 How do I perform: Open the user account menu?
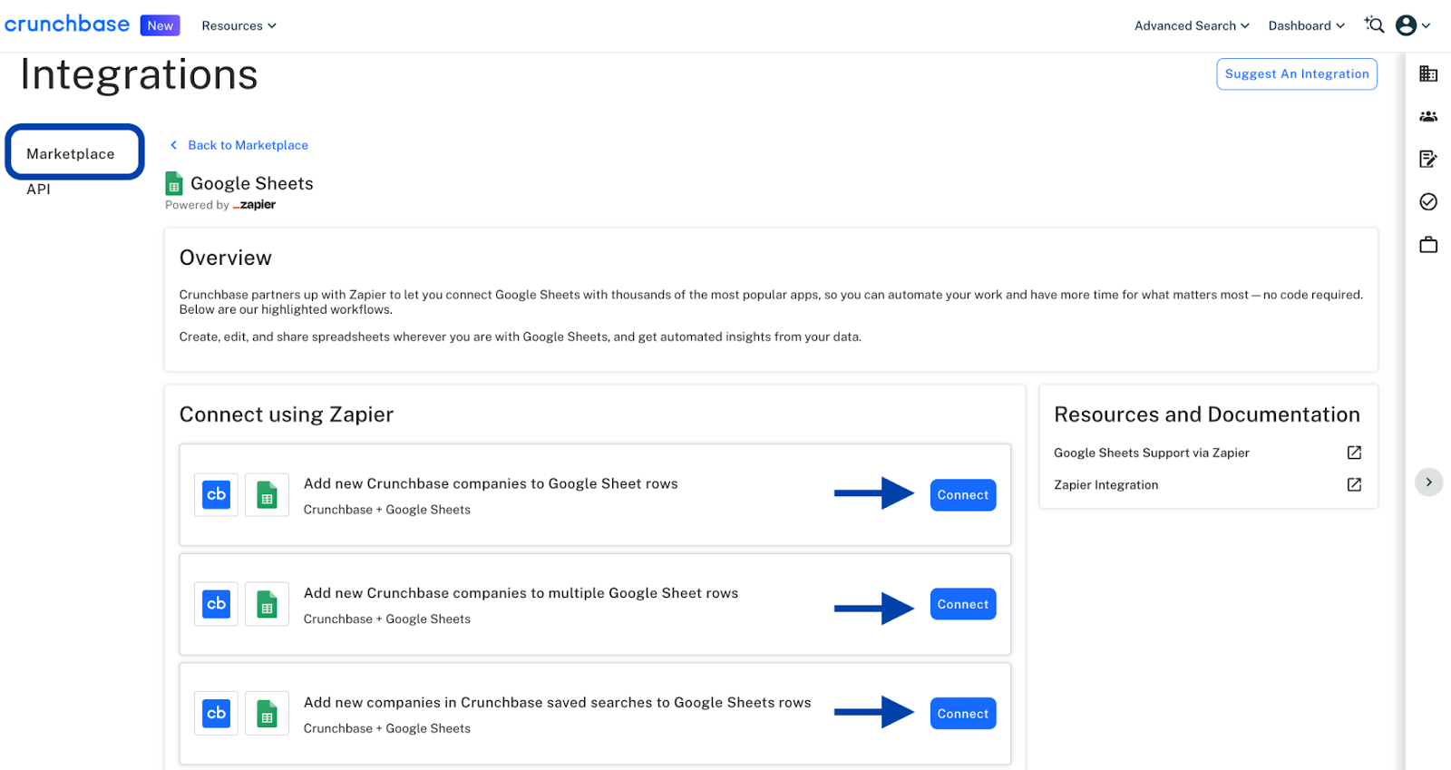[1412, 25]
